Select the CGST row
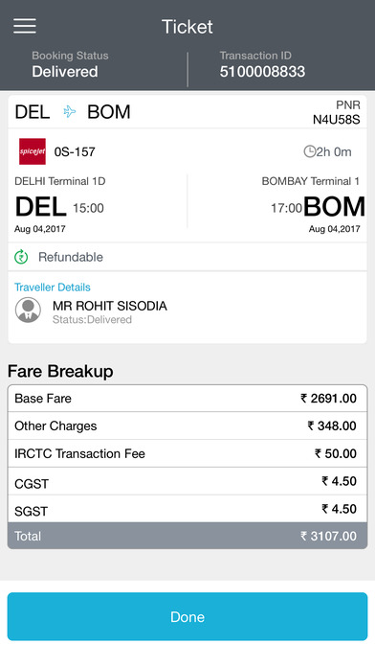This screenshot has width=375, height=667. pos(187,481)
